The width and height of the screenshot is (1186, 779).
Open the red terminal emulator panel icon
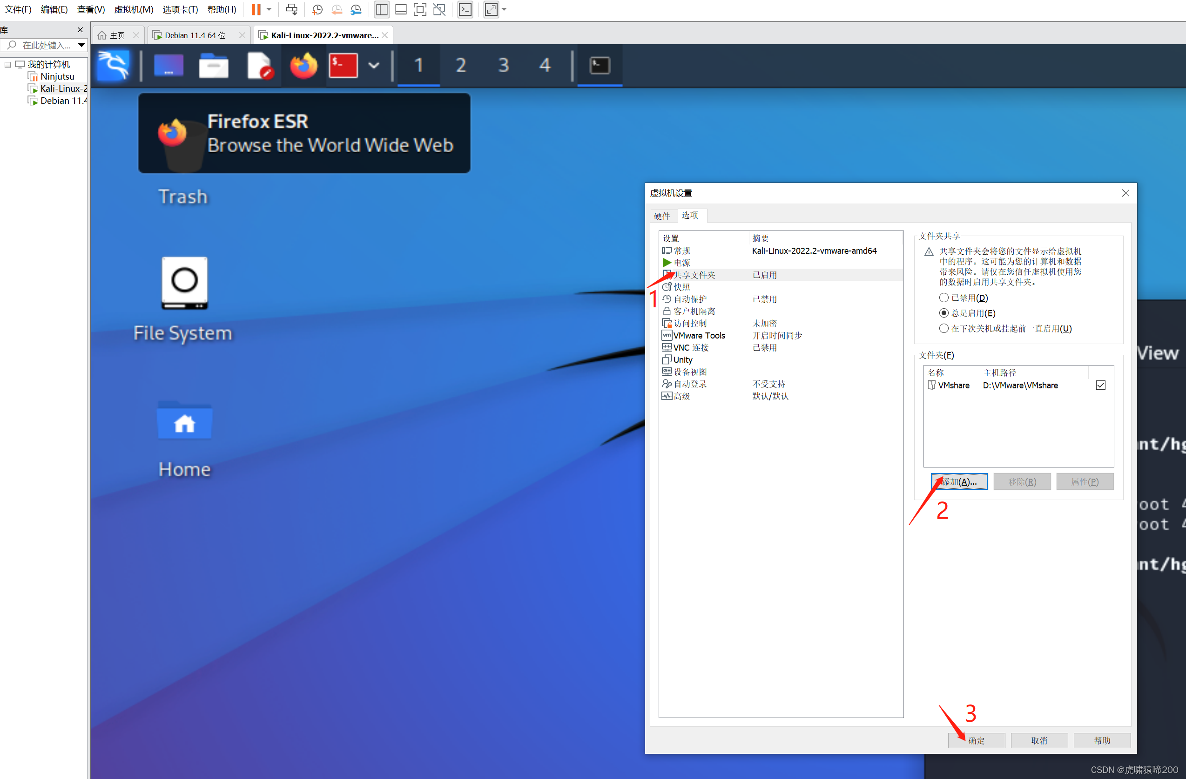coord(344,65)
